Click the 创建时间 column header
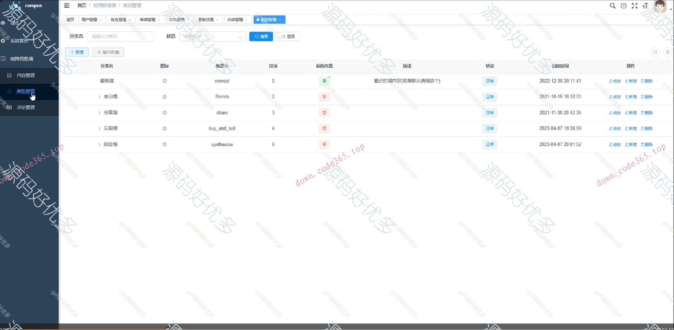 click(560, 66)
